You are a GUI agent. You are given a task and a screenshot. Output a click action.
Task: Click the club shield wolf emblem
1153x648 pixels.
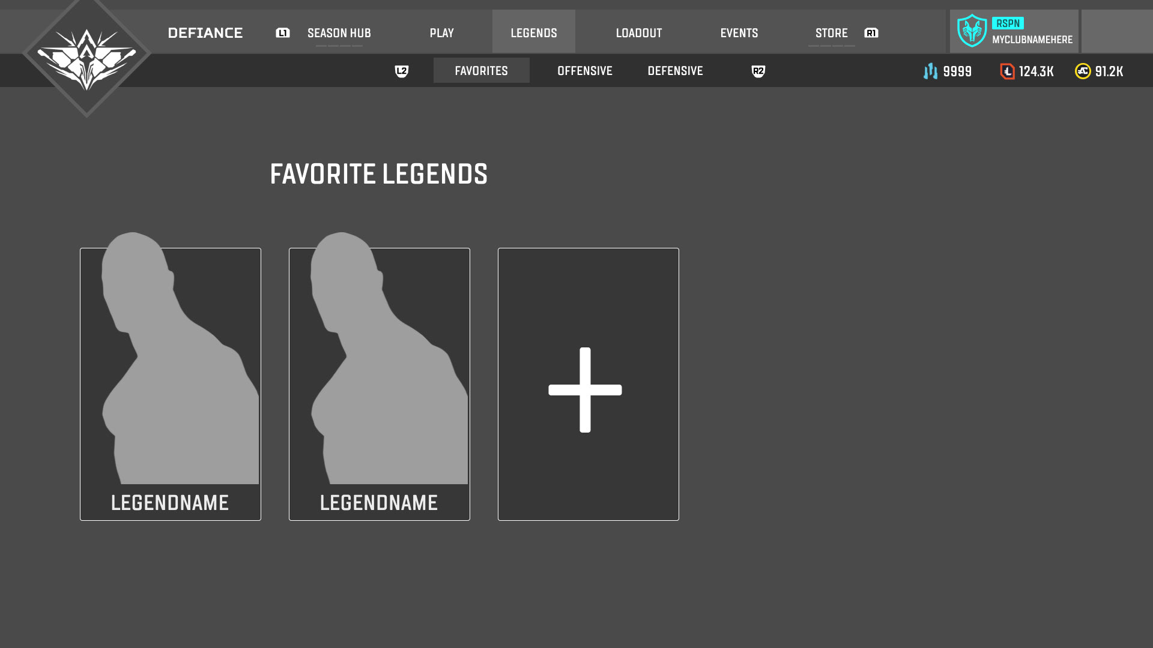972,31
